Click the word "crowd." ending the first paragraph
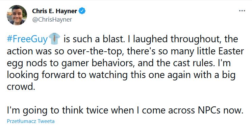The image size is (252, 127). click(x=21, y=87)
